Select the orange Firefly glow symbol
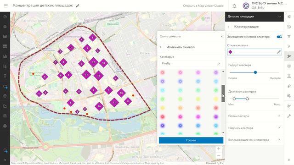 coord(180,108)
